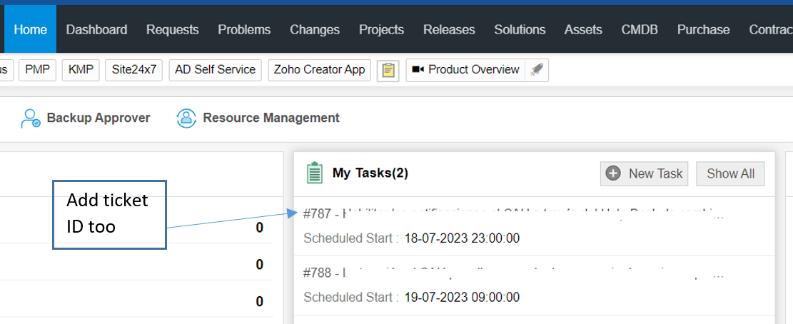Image resolution: width=793 pixels, height=324 pixels.
Task: Select task #788 in the task list
Action: [514, 272]
